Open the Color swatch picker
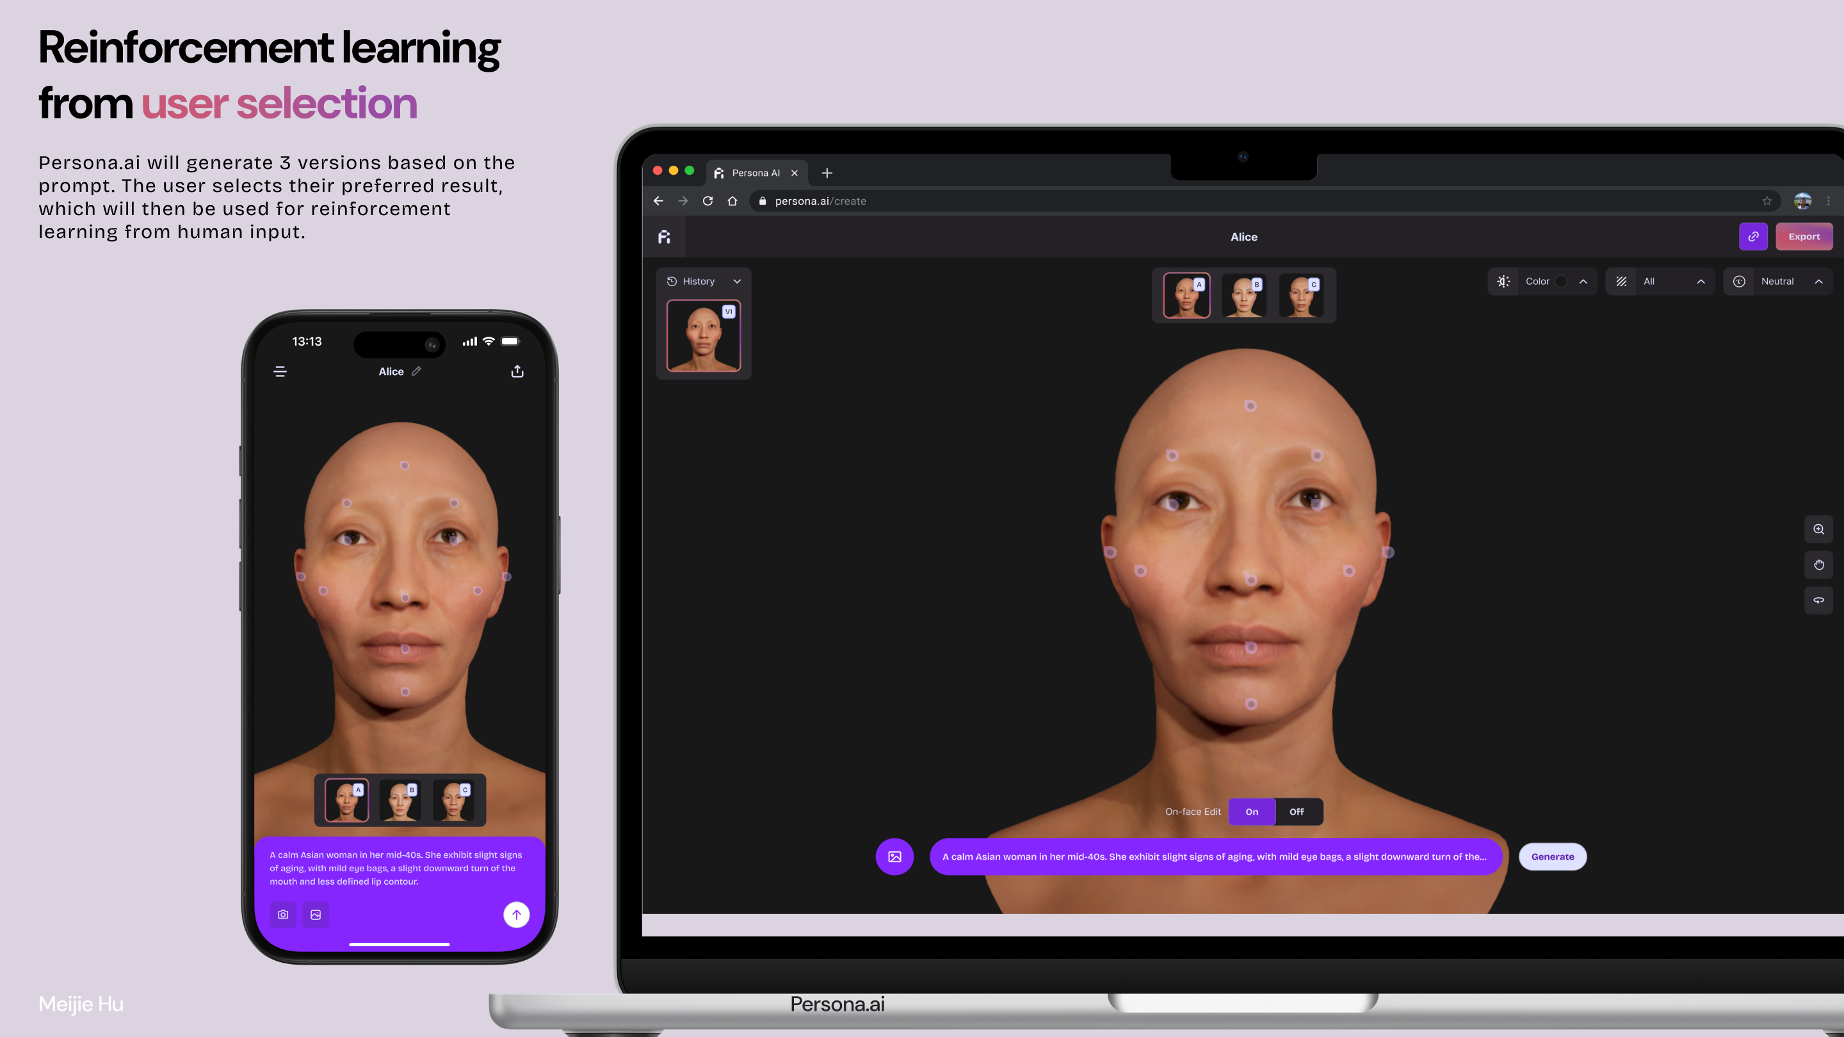Screen dimensions: 1844x1037 pyautogui.click(x=1560, y=281)
